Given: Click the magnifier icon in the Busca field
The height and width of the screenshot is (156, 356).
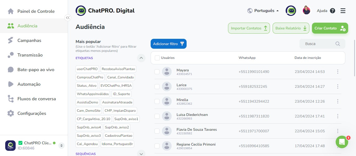Looking at the screenshot, I should tap(338, 44).
